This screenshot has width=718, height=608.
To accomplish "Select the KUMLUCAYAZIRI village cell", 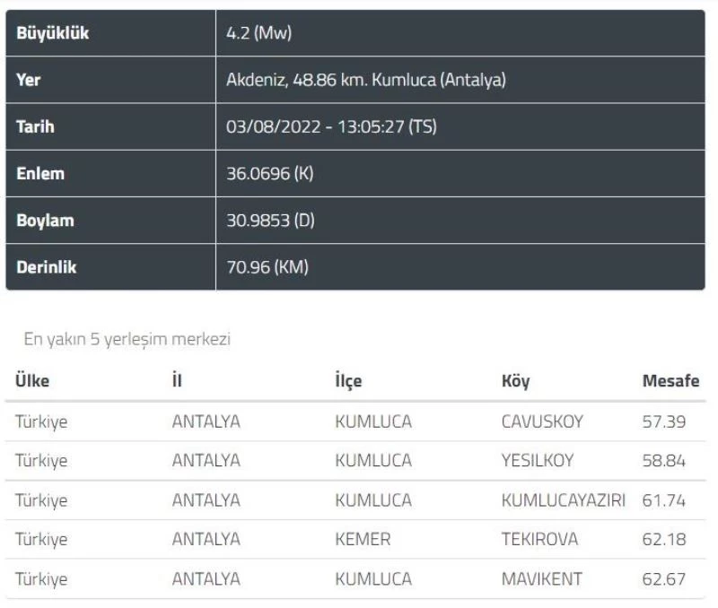I will pyautogui.click(x=564, y=499).
